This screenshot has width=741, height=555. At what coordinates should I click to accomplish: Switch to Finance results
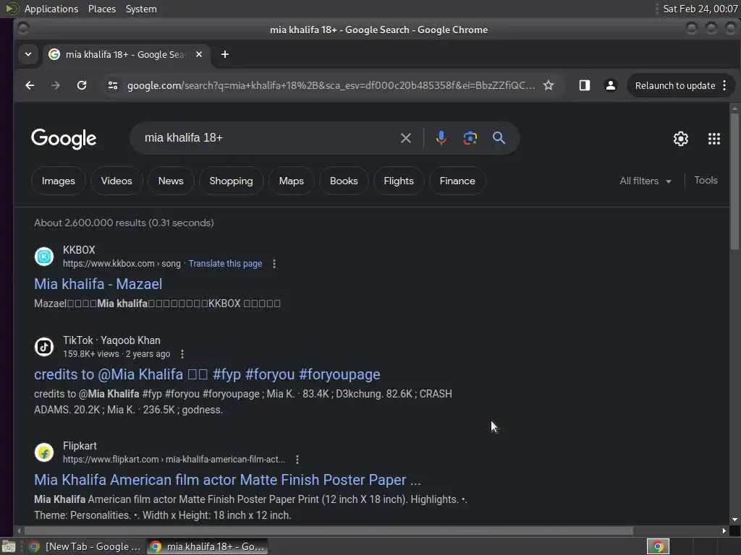[x=457, y=181]
